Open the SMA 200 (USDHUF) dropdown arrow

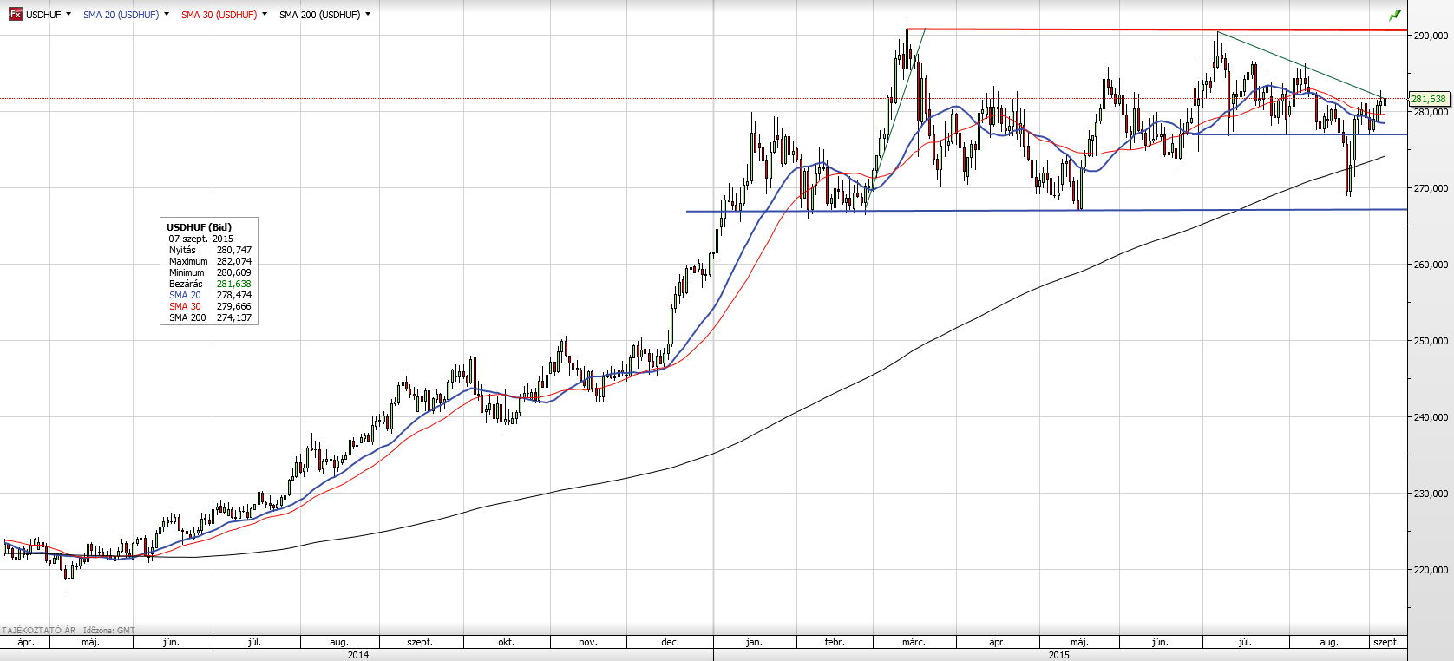pos(368,15)
